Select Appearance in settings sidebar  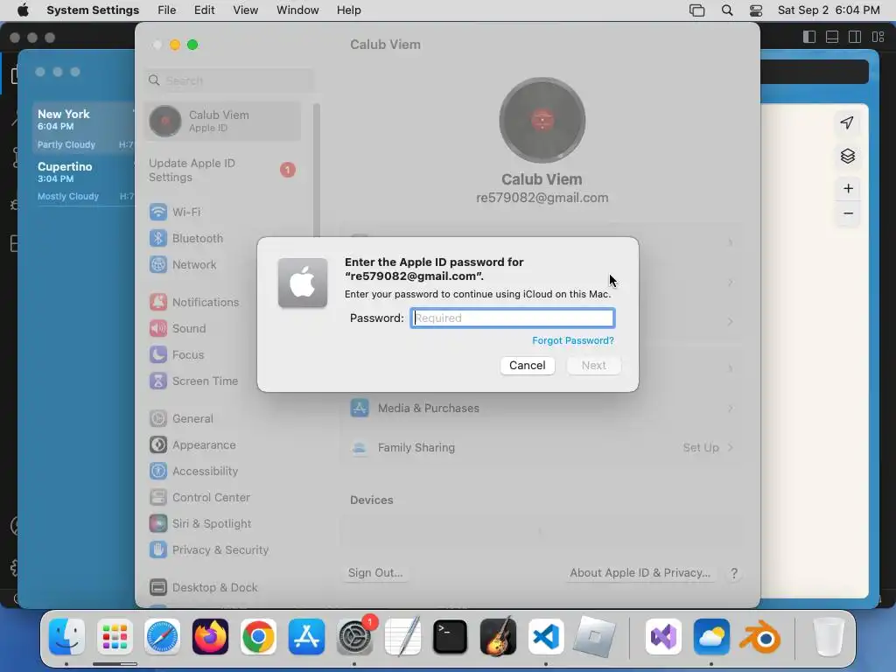coord(222,445)
